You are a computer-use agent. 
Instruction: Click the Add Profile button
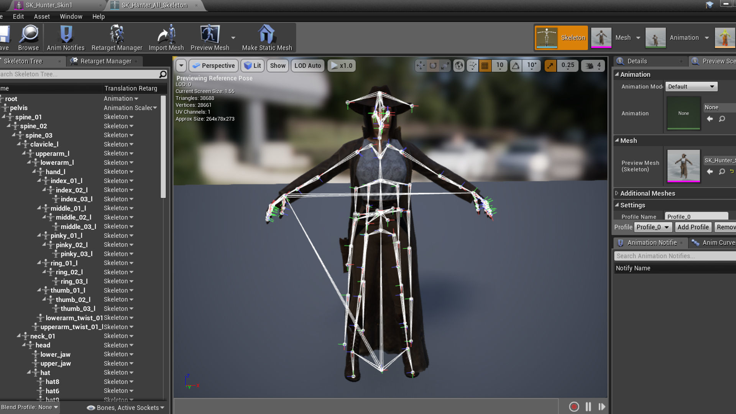[693, 227]
